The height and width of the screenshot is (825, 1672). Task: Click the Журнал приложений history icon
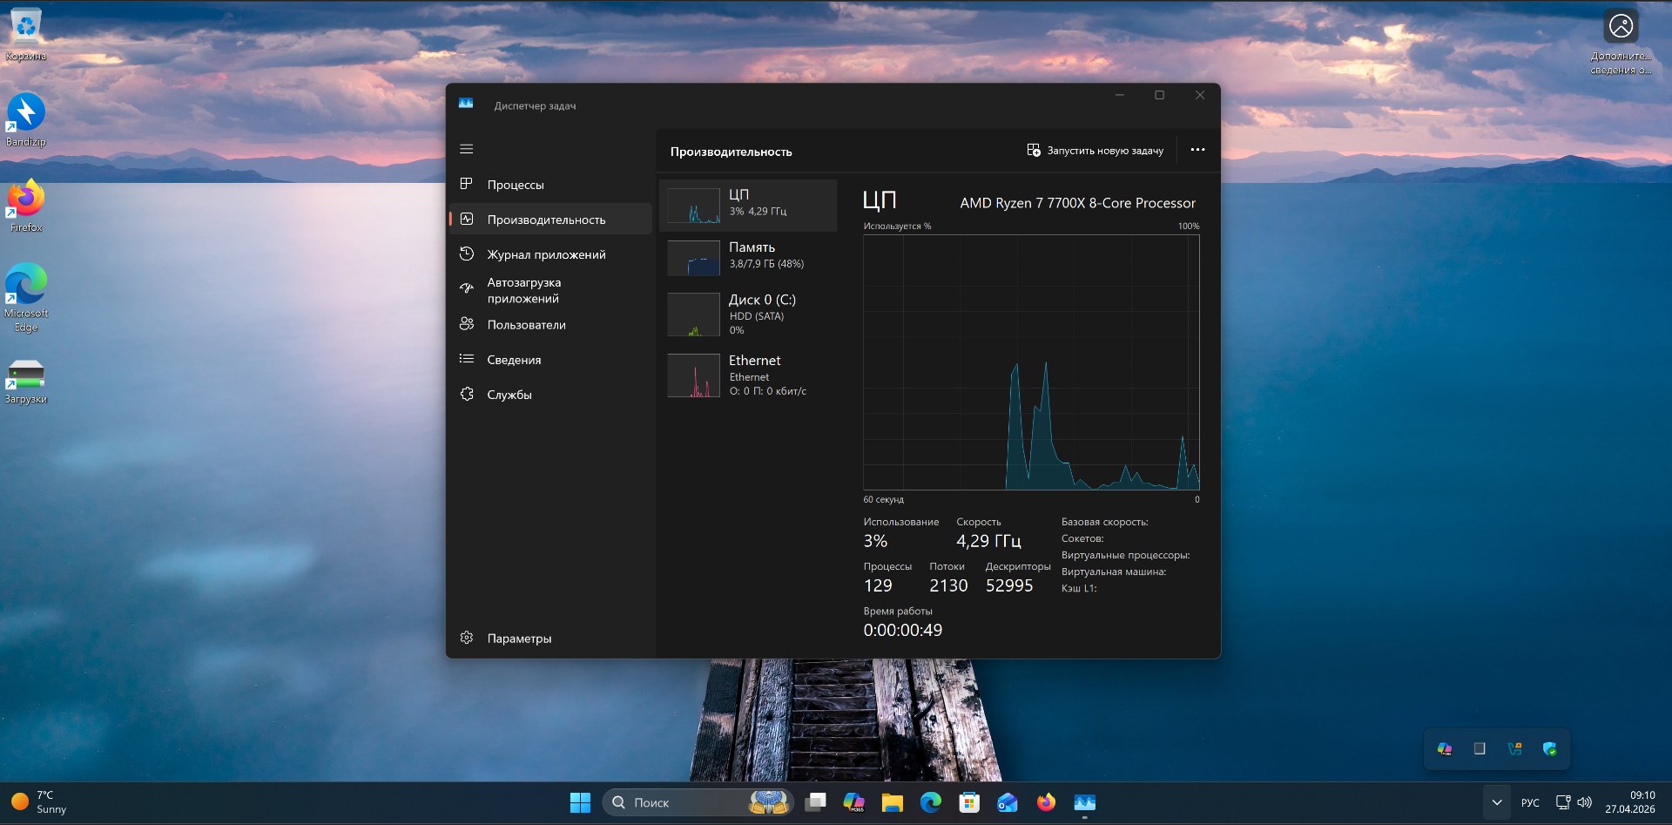click(x=467, y=254)
